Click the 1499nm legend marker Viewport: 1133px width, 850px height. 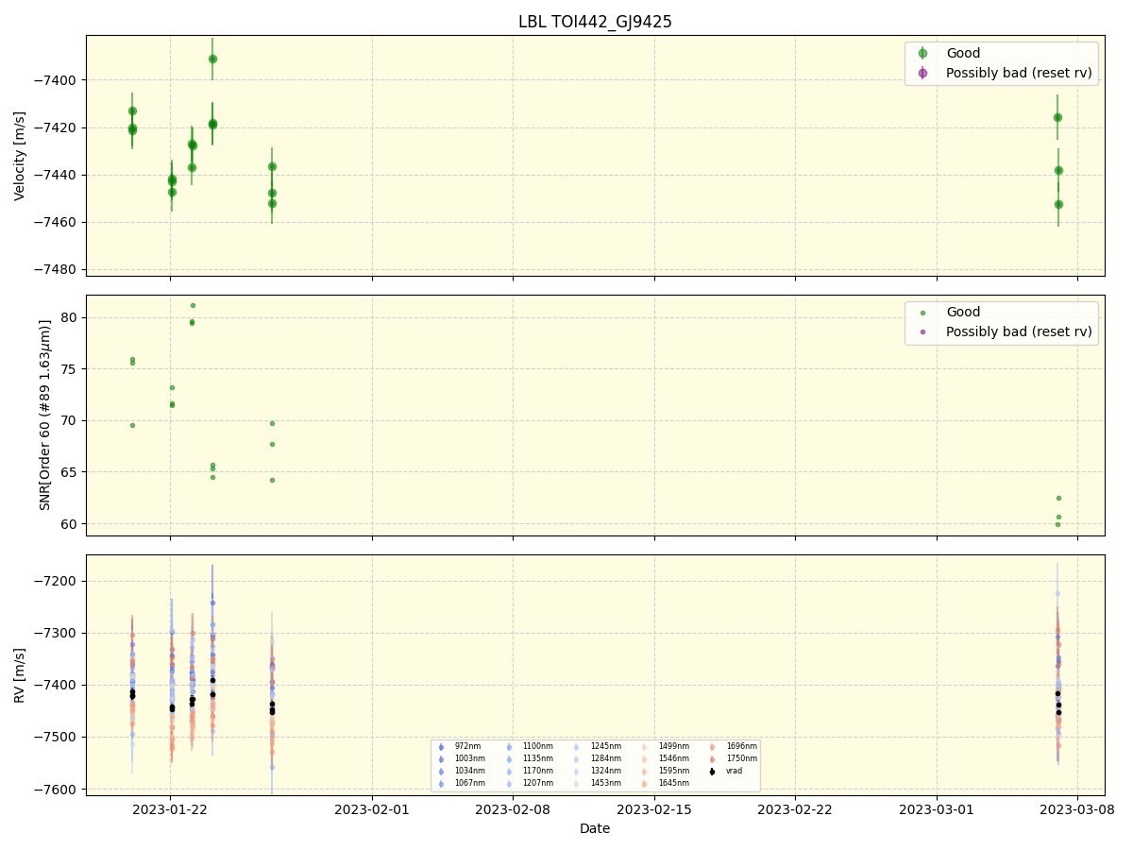(644, 747)
